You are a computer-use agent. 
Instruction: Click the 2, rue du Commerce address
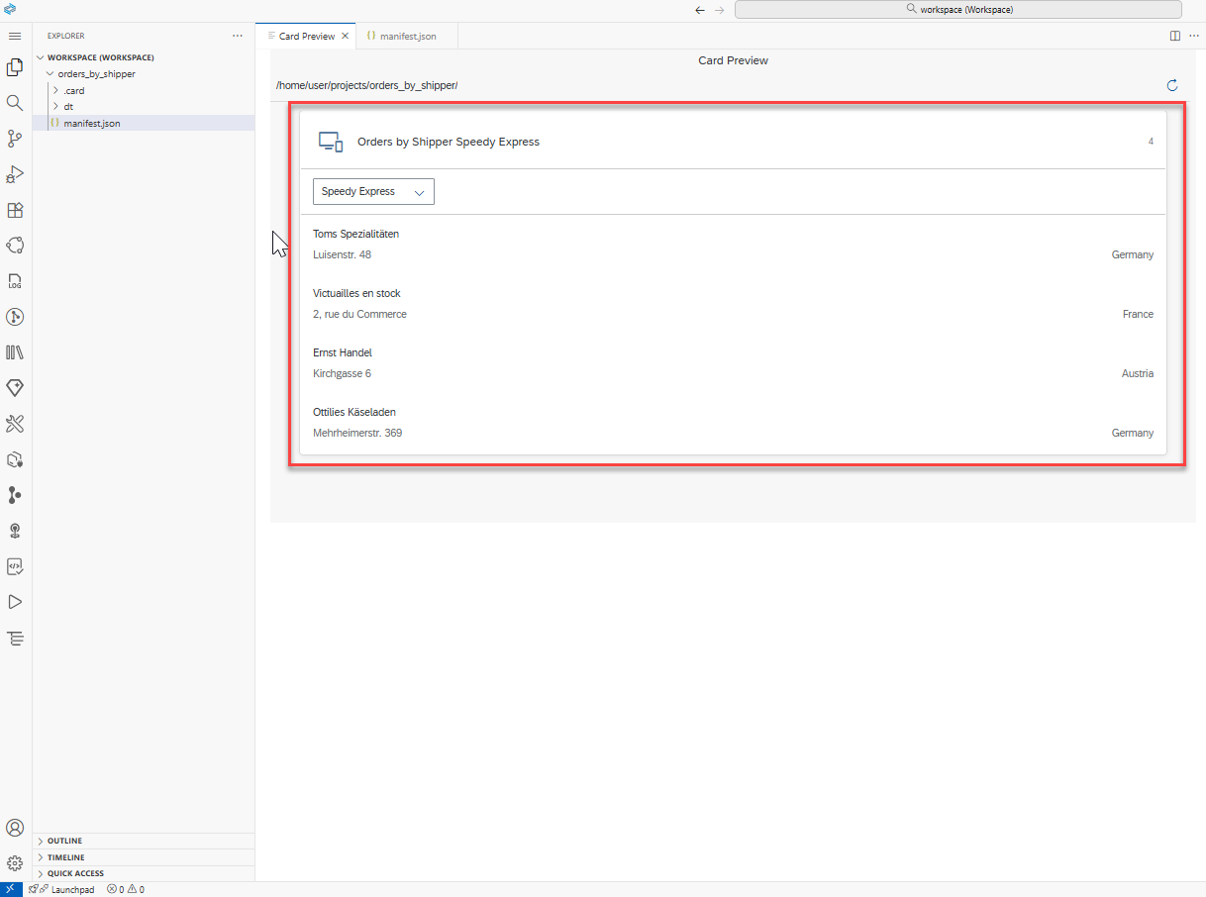coord(359,314)
